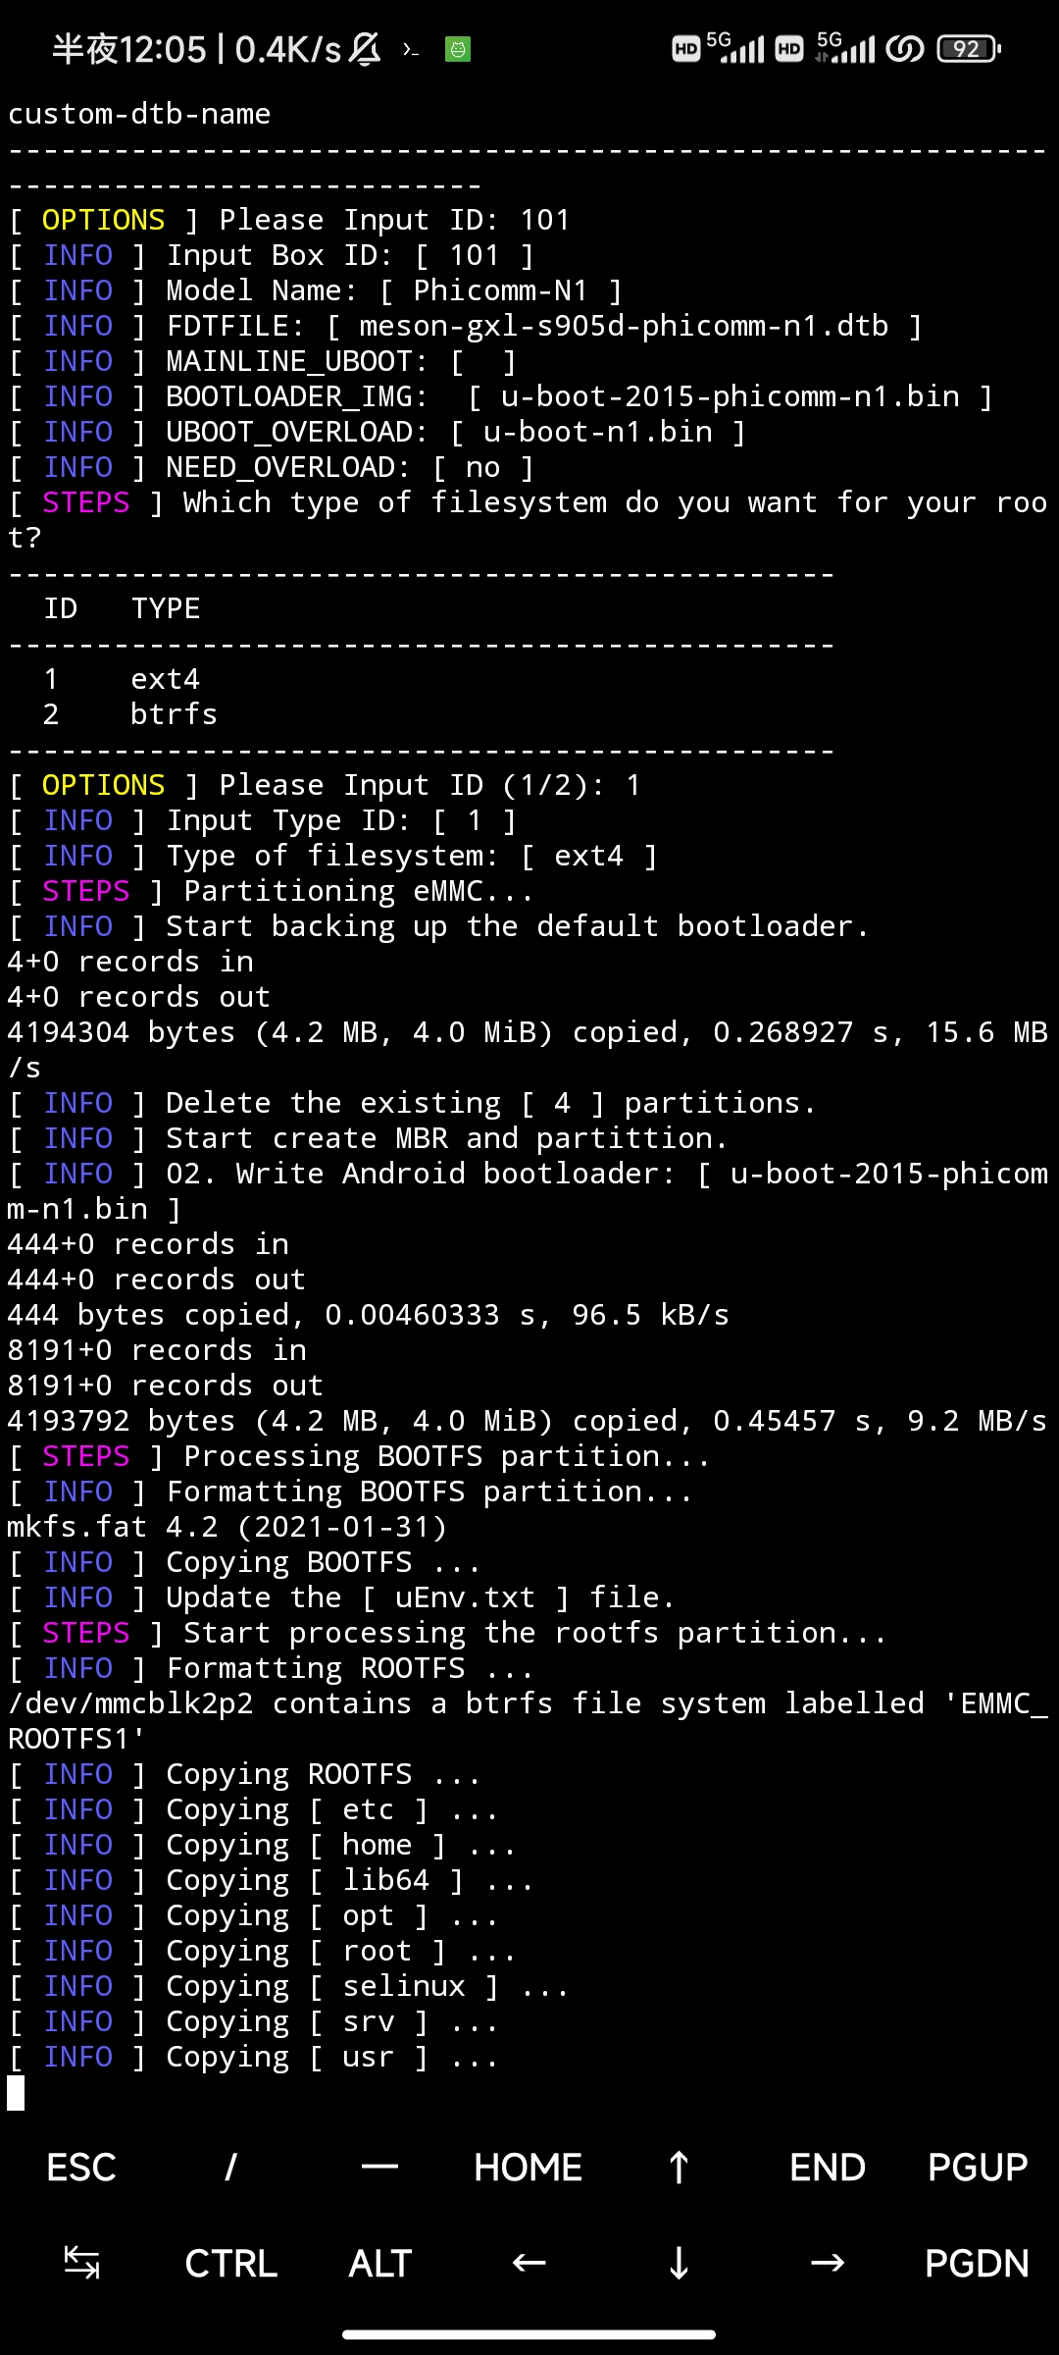The height and width of the screenshot is (2355, 1059).
Task: Tap the dash key in extra keys
Action: 379,2168
